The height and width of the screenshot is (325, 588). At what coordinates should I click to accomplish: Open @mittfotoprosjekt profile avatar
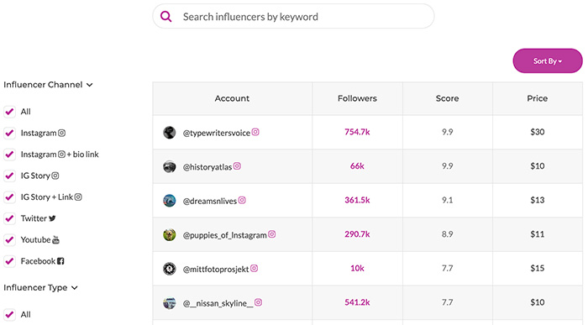point(170,269)
